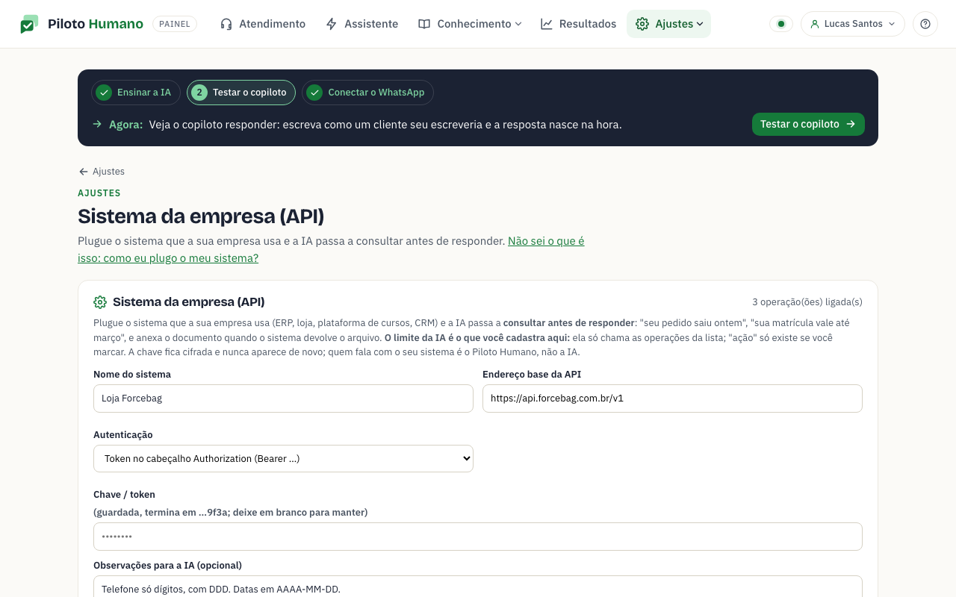Click the checkmark icon on Ensinar a IA
This screenshot has width=956, height=597.
coord(104,93)
